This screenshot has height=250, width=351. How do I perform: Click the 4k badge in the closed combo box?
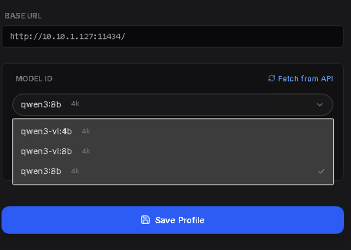(x=75, y=104)
